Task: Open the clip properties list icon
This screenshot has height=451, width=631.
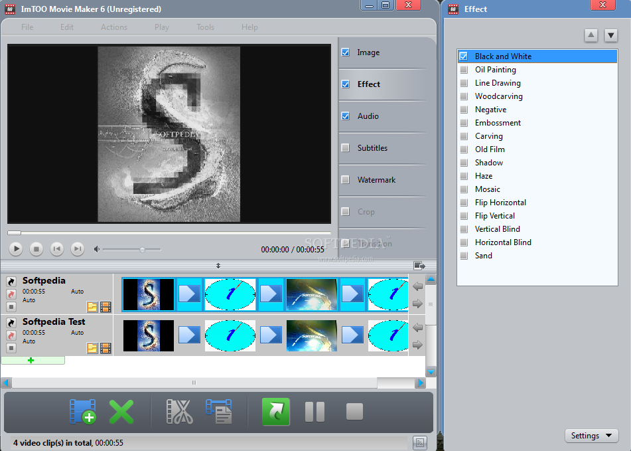Action: [219, 412]
